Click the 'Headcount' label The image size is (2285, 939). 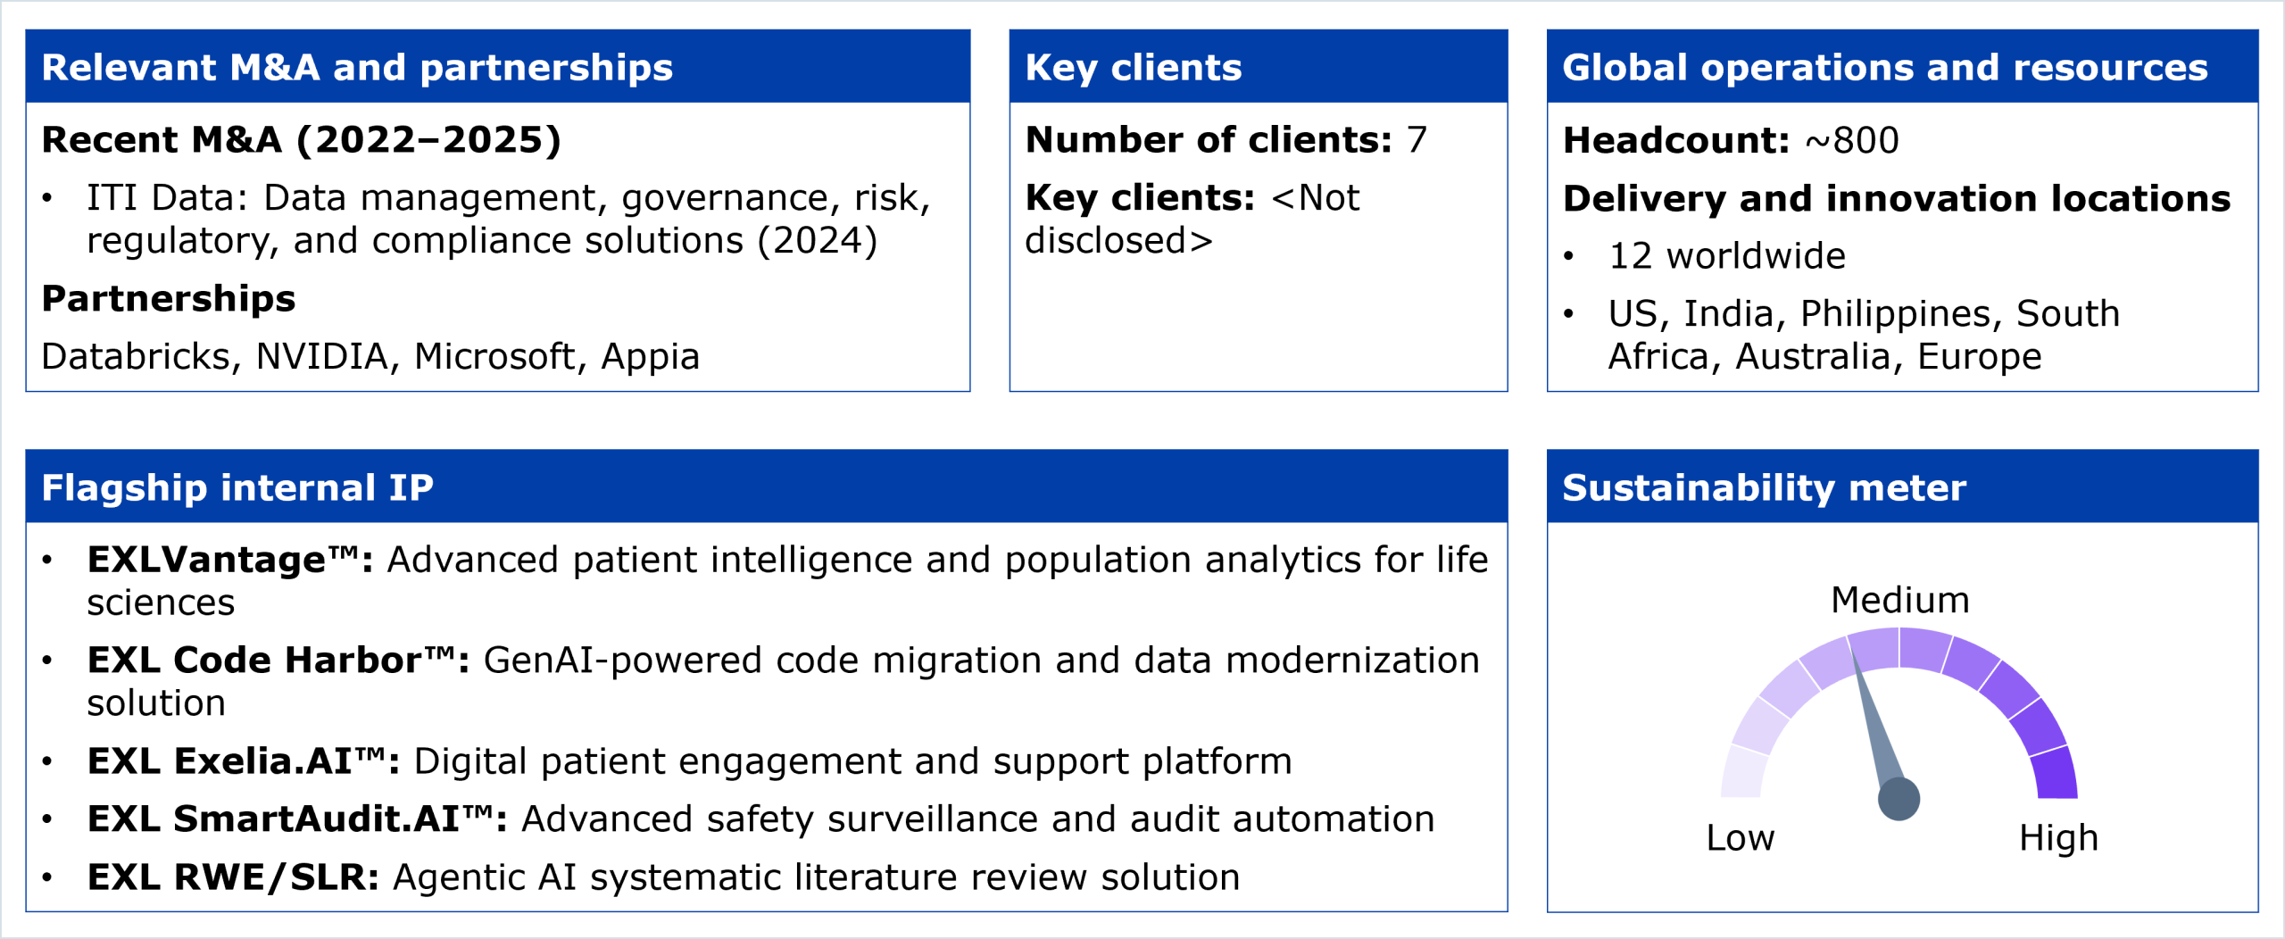[x=1675, y=140]
